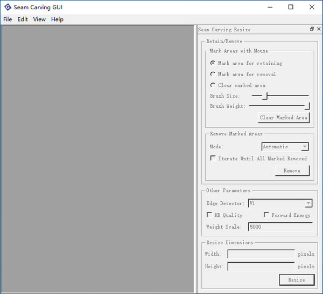The width and height of the screenshot is (323, 294).
Task: Open the Edge Detector dropdown
Action: (280, 203)
